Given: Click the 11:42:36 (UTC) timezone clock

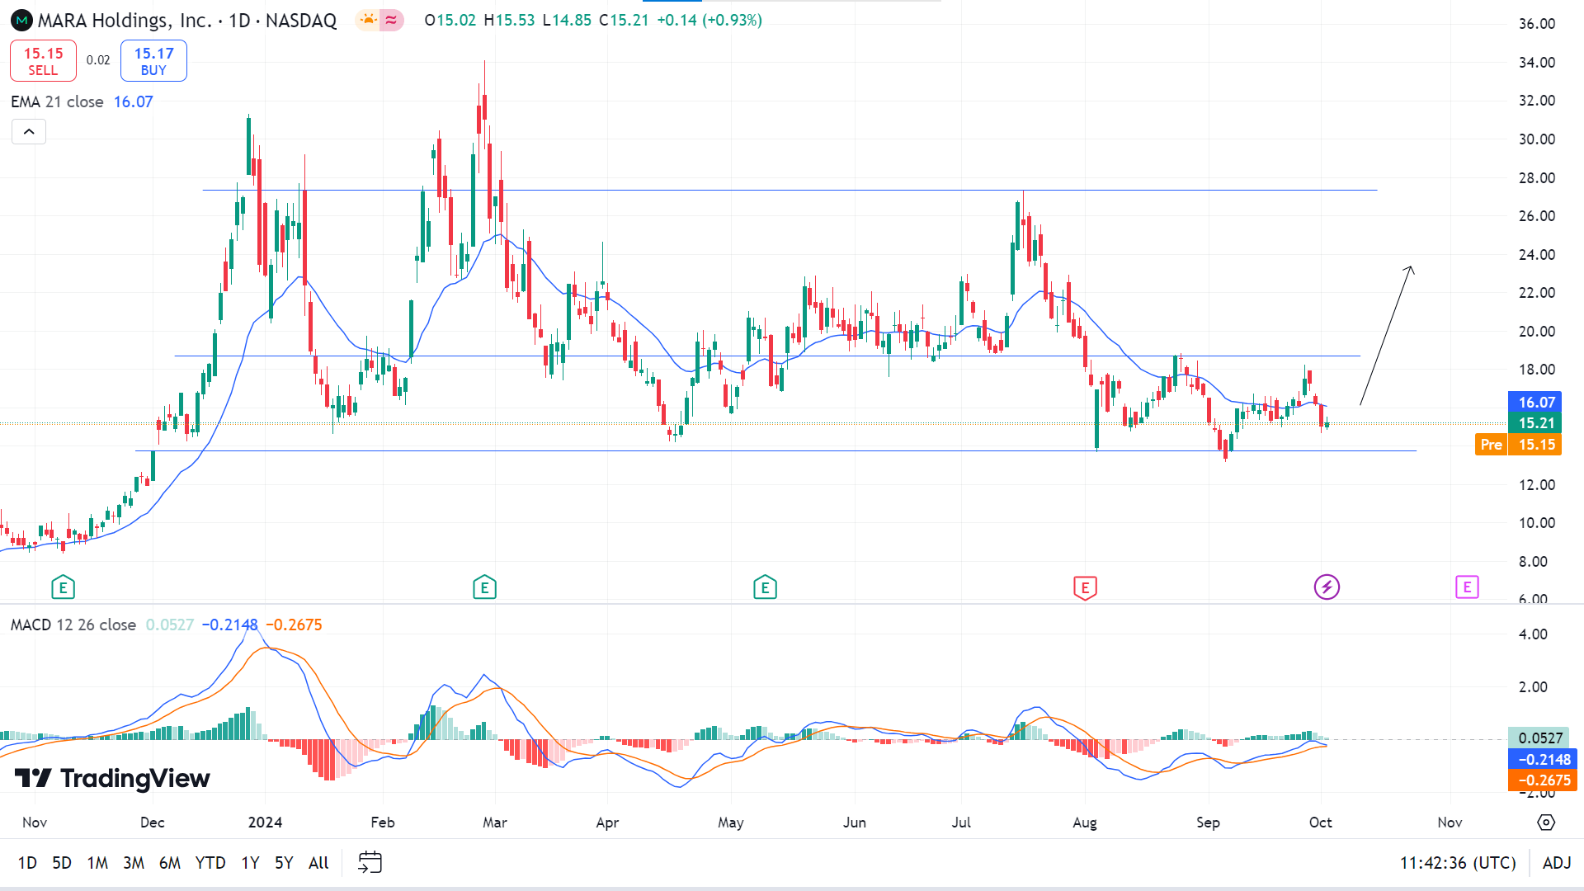Looking at the screenshot, I should coord(1458,863).
